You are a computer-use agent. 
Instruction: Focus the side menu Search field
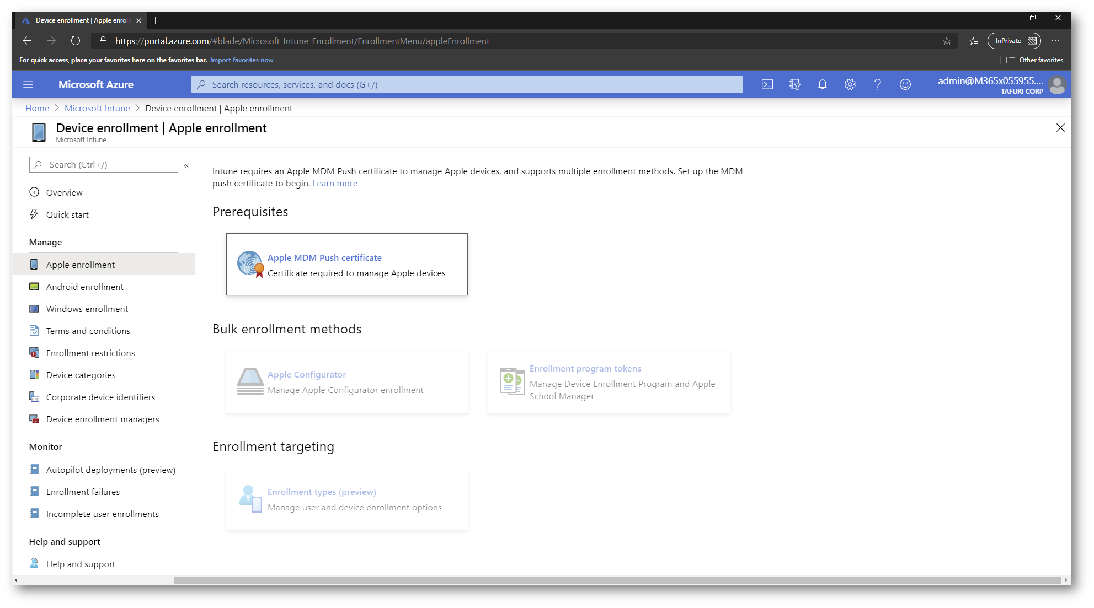[104, 164]
